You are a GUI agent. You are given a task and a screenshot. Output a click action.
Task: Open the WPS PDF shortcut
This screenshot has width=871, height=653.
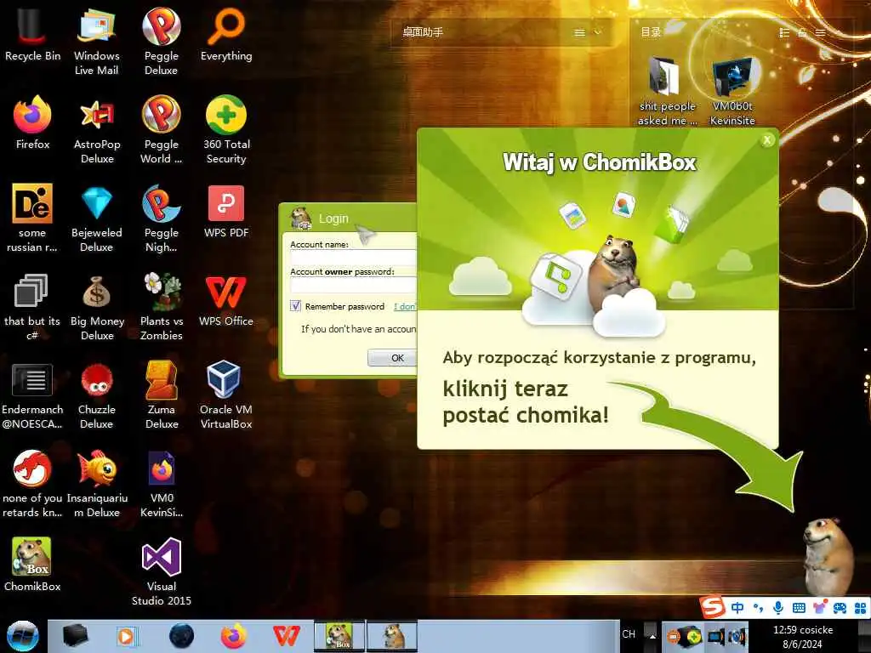pyautogui.click(x=226, y=211)
